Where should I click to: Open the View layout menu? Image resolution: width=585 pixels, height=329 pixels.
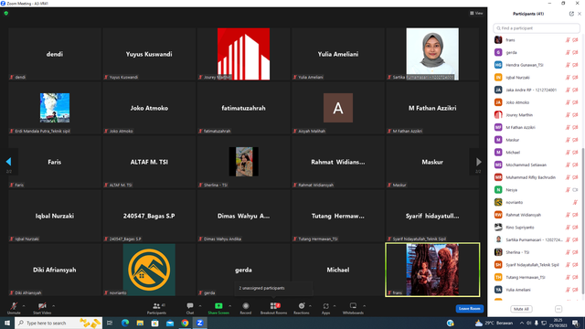[x=476, y=13]
